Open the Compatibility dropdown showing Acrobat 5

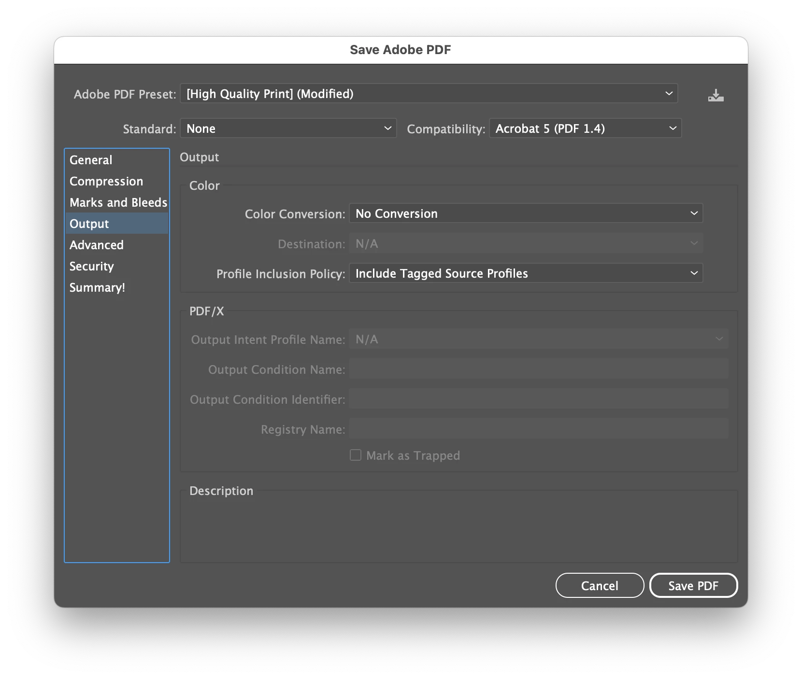(x=586, y=128)
